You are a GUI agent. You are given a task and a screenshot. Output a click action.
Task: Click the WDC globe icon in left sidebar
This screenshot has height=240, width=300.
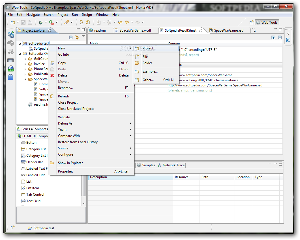[x=10, y=69]
